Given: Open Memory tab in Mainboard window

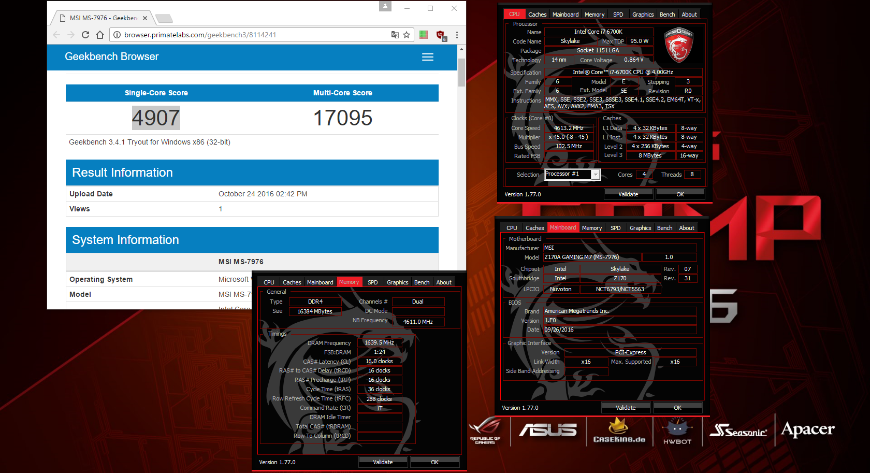Looking at the screenshot, I should click(x=592, y=228).
